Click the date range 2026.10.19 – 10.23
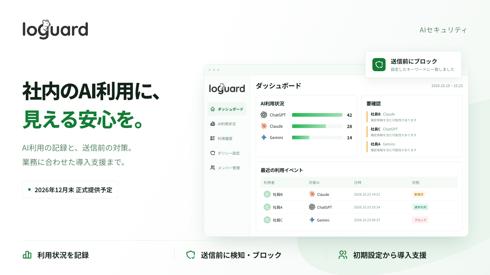This screenshot has width=490, height=275. [447, 86]
